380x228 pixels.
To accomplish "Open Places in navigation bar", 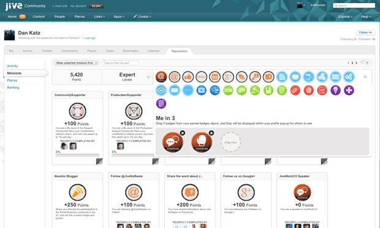I will point(80,17).
